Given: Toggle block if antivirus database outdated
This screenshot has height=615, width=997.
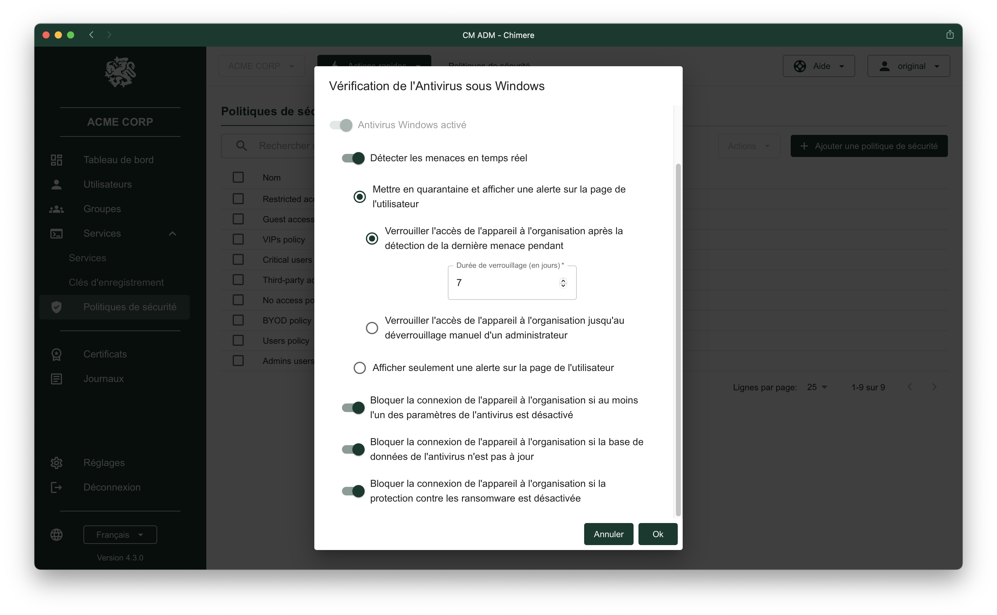Looking at the screenshot, I should click(x=353, y=449).
